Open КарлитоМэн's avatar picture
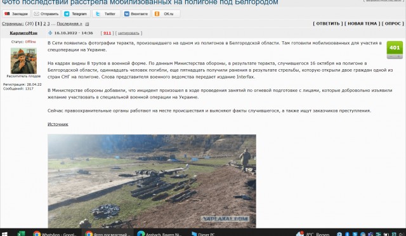 [23, 61]
